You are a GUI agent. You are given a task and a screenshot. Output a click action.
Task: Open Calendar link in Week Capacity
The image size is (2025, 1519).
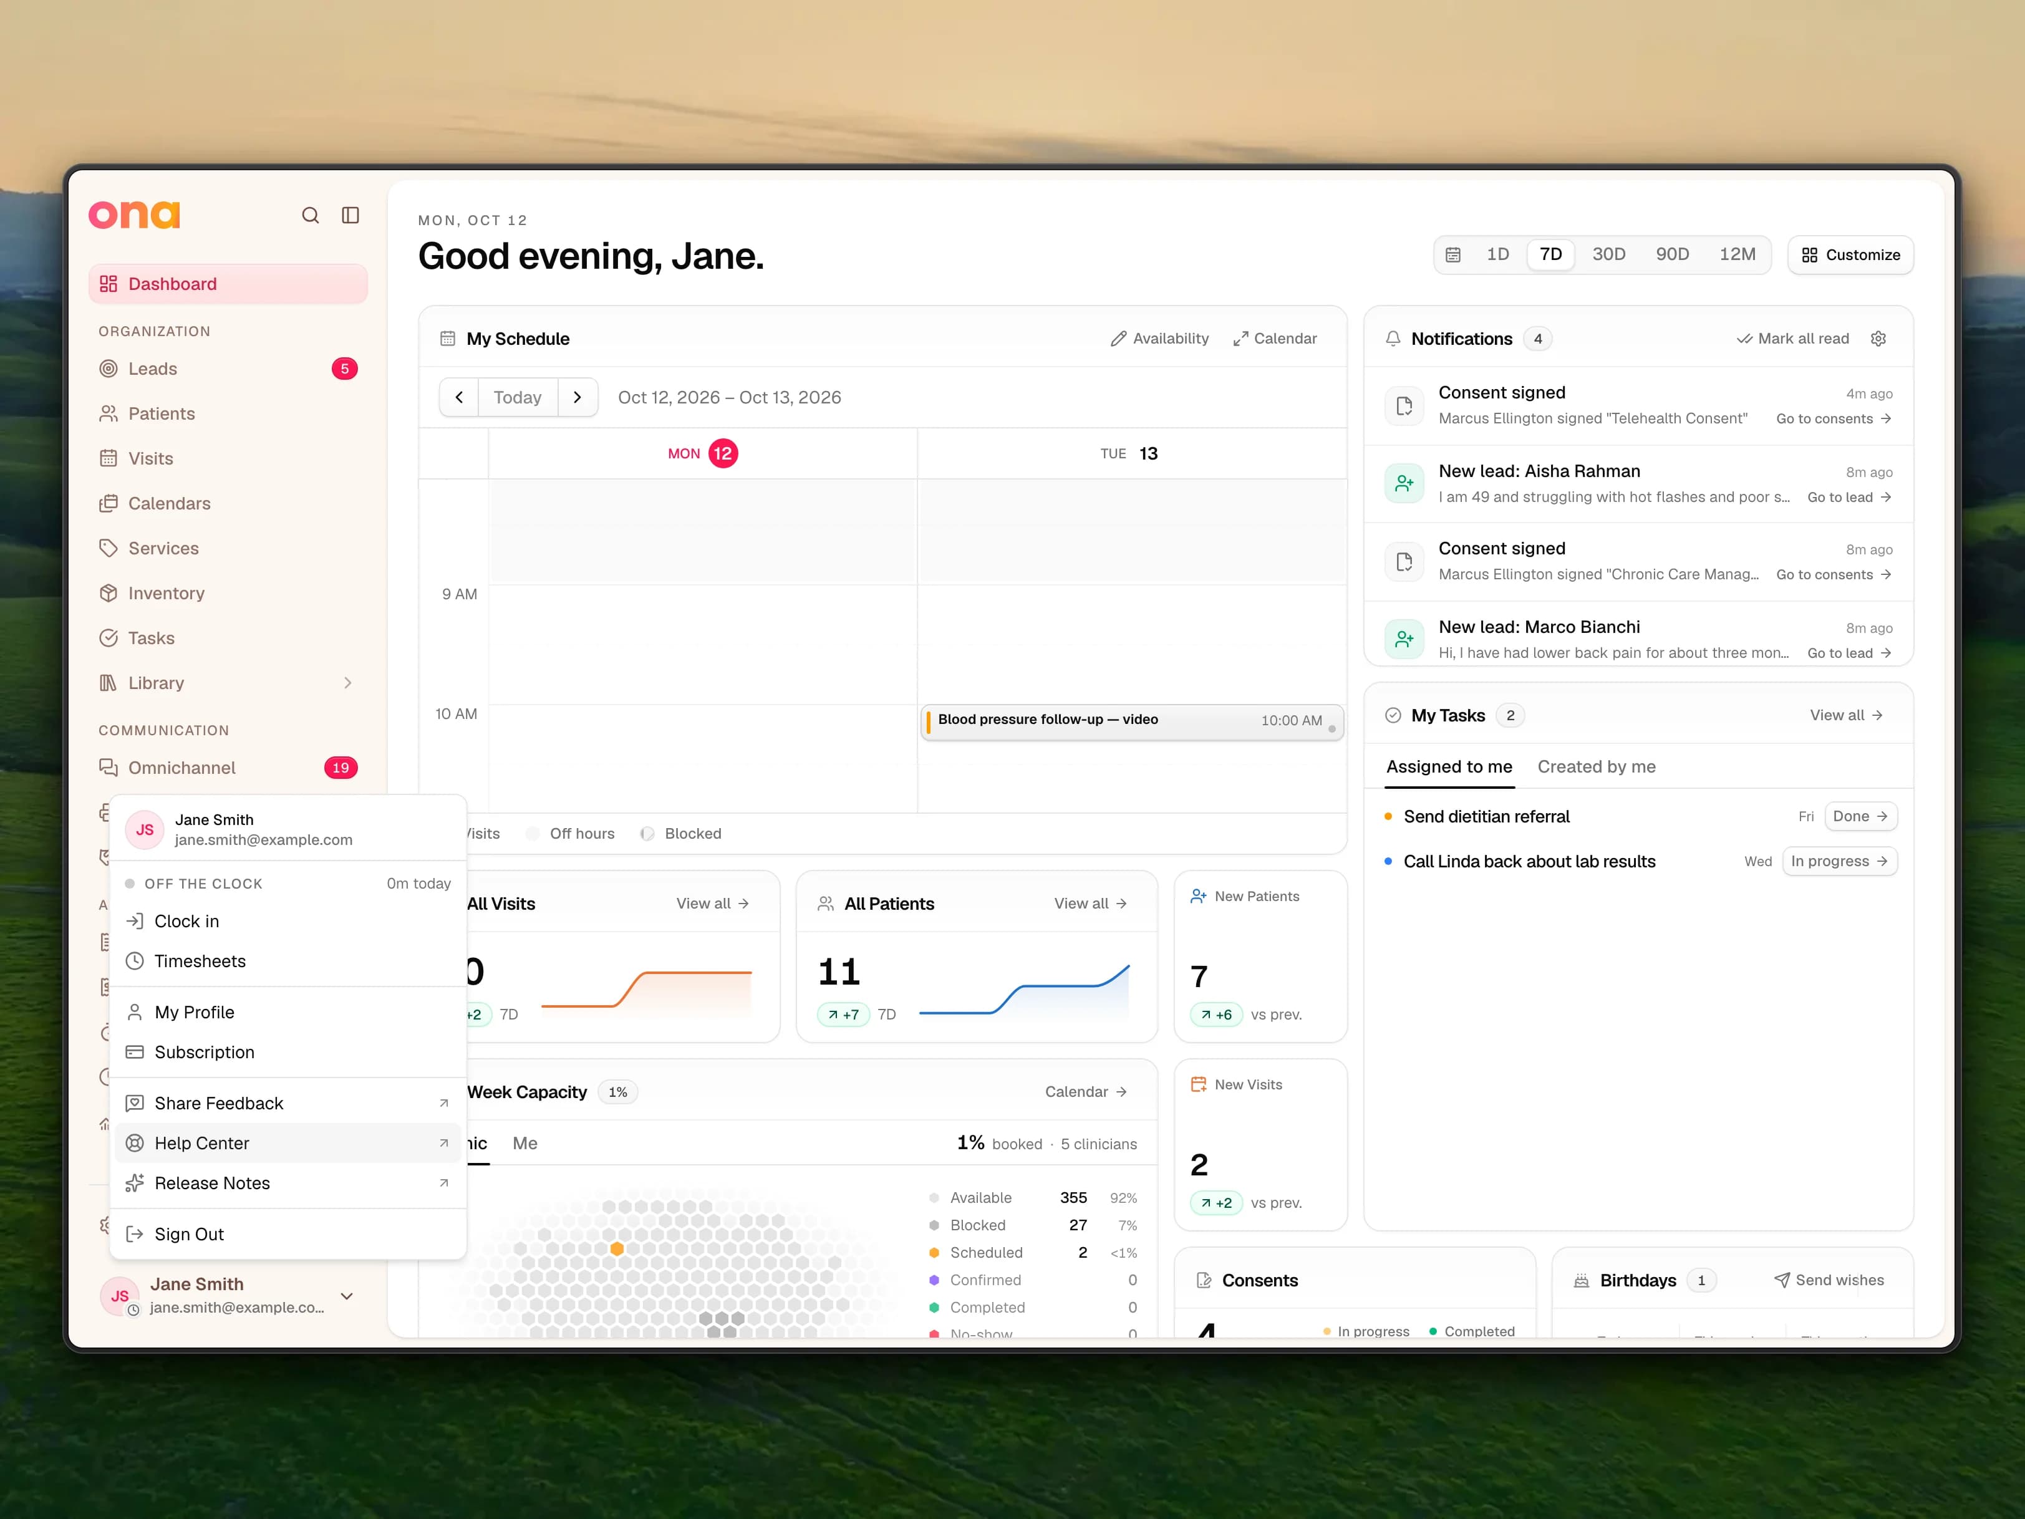coord(1086,1092)
